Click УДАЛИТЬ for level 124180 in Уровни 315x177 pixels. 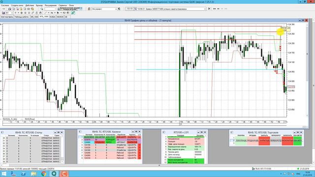coord(132,145)
